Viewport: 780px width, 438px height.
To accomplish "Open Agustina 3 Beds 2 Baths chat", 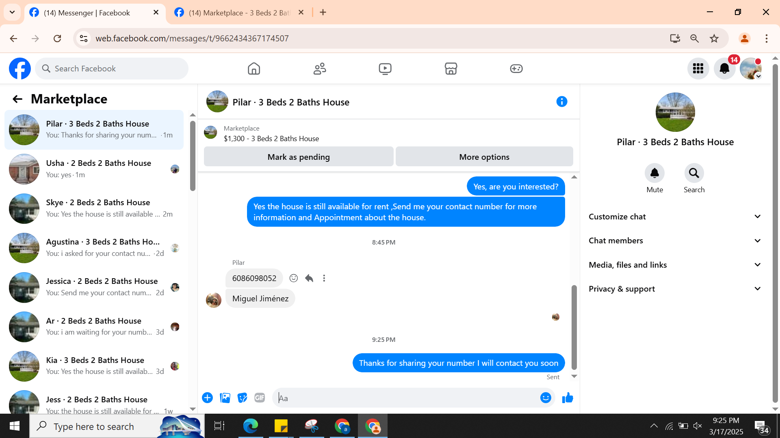I will click(x=94, y=248).
